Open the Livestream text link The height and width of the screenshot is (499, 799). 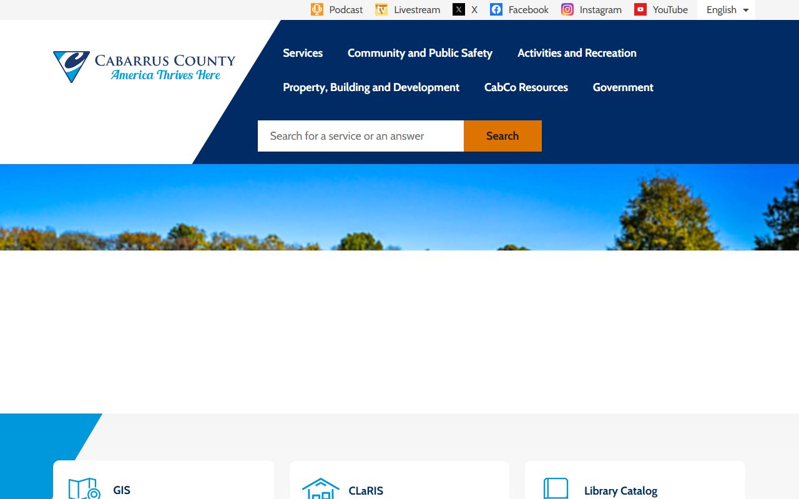[x=417, y=10]
